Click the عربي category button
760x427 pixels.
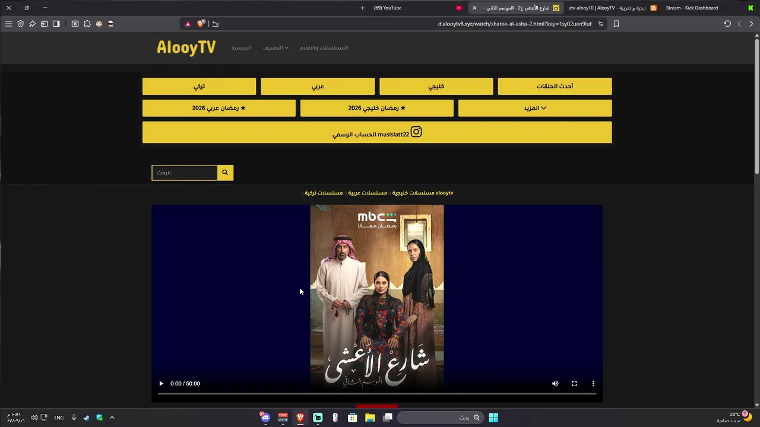[x=318, y=86]
